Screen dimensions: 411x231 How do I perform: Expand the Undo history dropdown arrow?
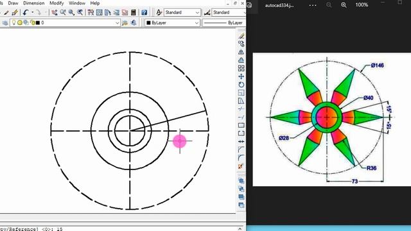click(x=33, y=12)
